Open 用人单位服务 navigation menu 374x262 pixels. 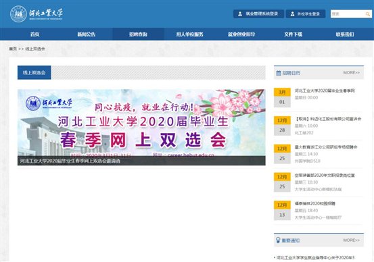coord(189,34)
